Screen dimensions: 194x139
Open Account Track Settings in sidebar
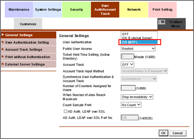[29, 50]
